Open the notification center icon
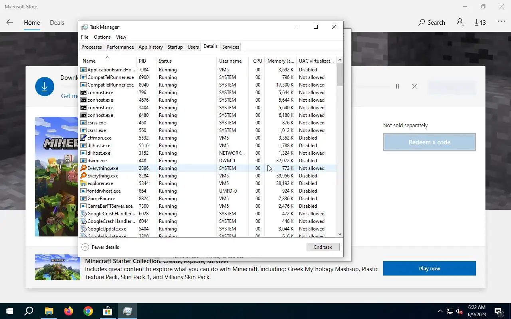 tap(499, 311)
